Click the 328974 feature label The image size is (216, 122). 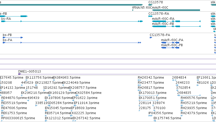159,103
